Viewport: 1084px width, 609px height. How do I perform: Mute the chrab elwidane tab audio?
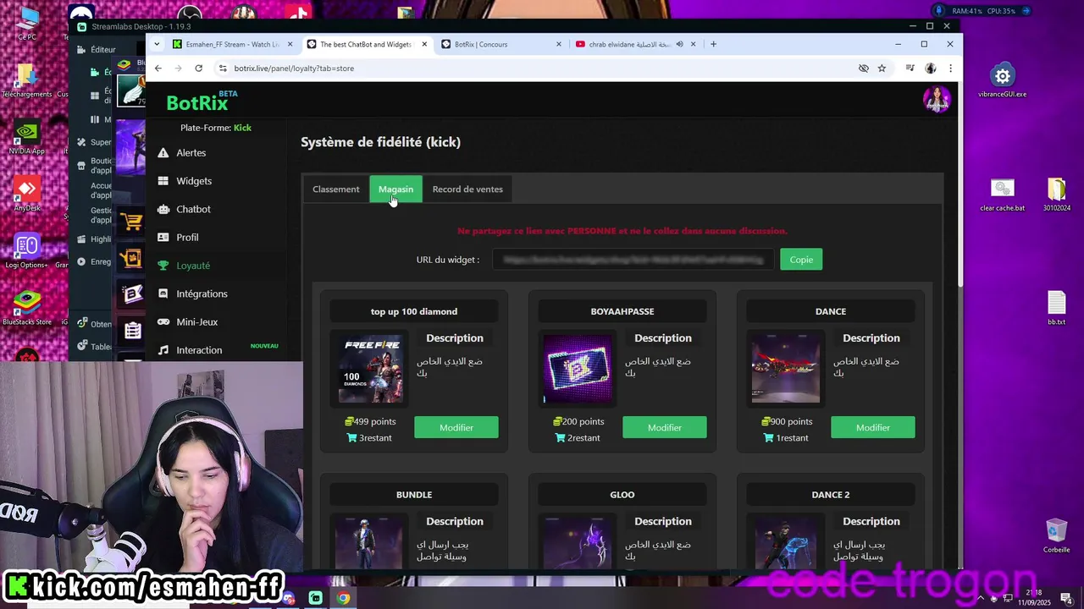679,44
